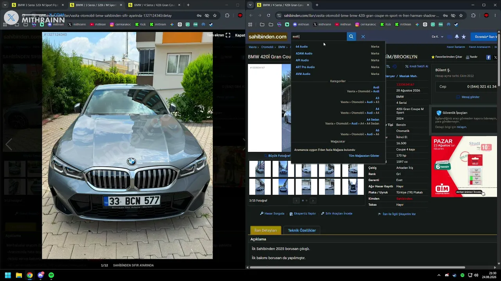This screenshot has height=281, width=501.
Task: Select İlan Detayları tab
Action: [x=266, y=230]
